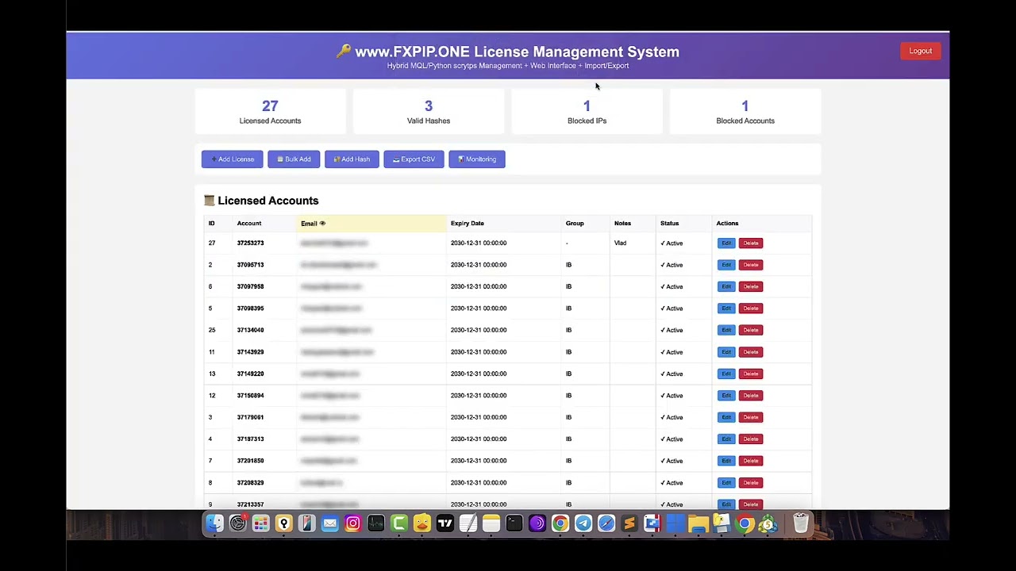Delete account 37187313
1016x571 pixels.
click(x=751, y=439)
